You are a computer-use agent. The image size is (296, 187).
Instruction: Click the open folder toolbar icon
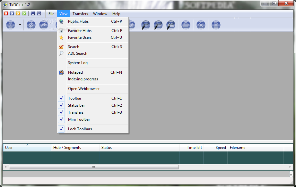click(186, 25)
